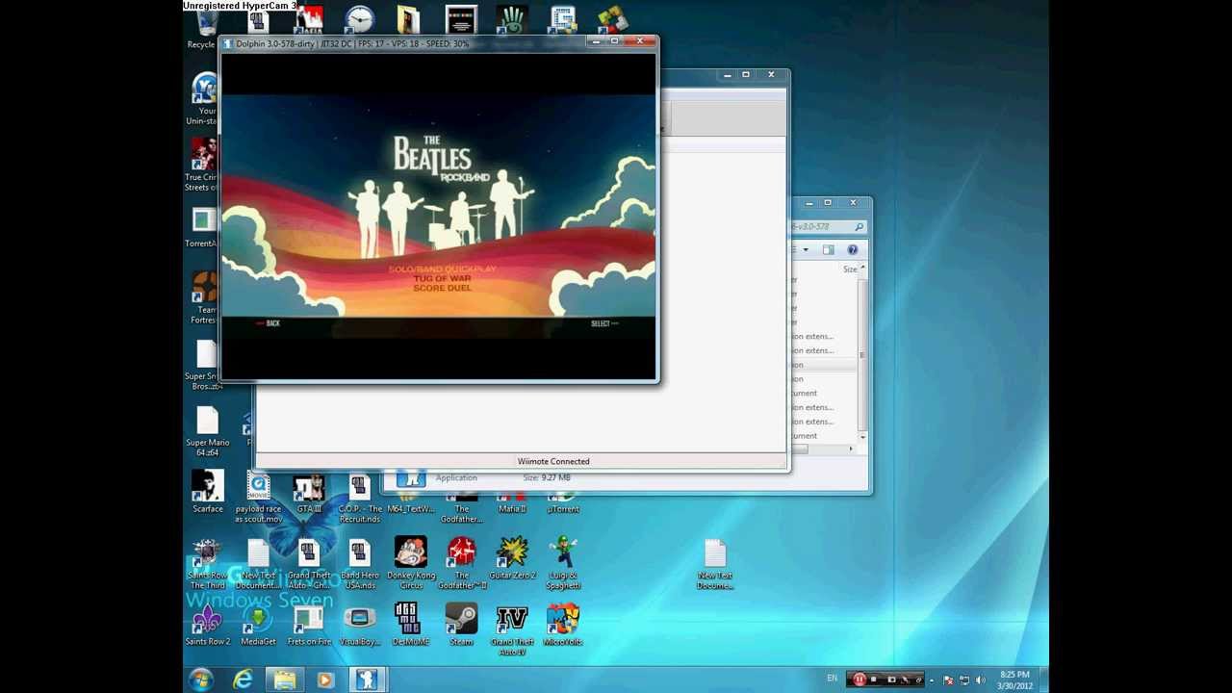The width and height of the screenshot is (1232, 693).
Task: Launch Guitar Zero 2 shortcut
Action: tap(512, 559)
